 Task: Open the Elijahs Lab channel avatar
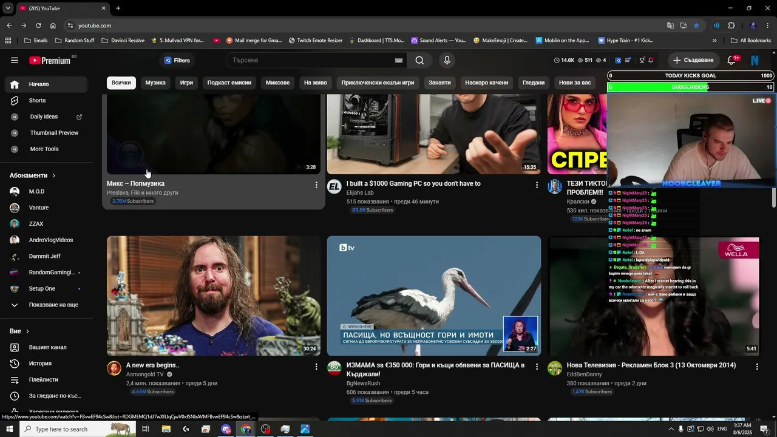pos(334,186)
